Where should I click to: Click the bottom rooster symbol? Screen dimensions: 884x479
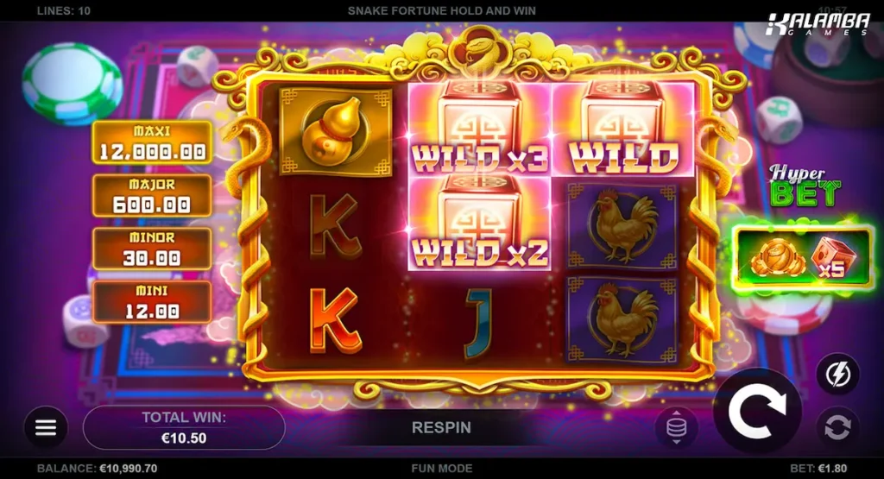622,319
